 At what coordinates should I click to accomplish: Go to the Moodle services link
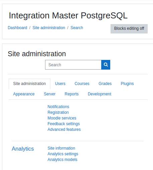(62, 118)
